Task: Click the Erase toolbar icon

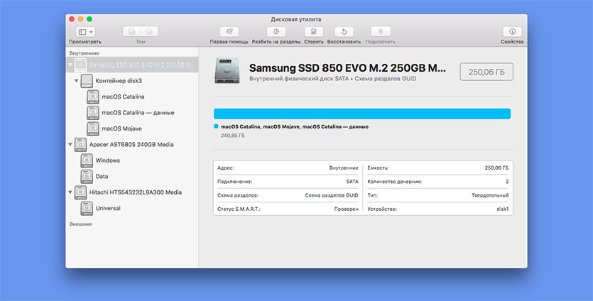Action: [x=313, y=32]
